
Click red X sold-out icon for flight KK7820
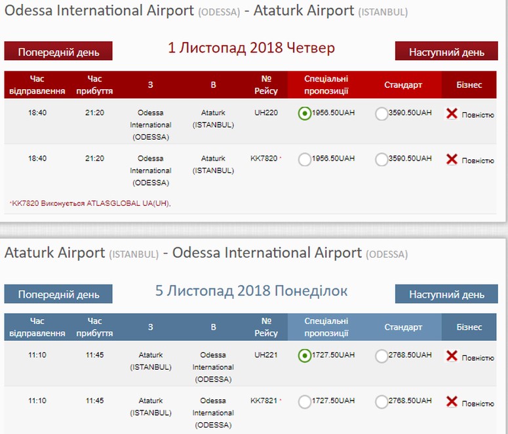(x=452, y=159)
